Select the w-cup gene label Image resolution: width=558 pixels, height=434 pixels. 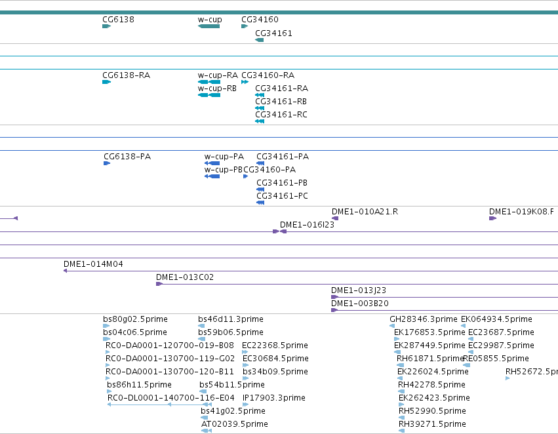[x=210, y=20]
